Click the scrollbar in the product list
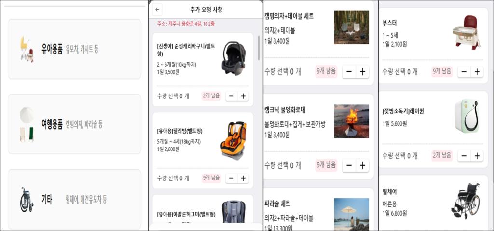The image size is (494, 231). [x=259, y=47]
